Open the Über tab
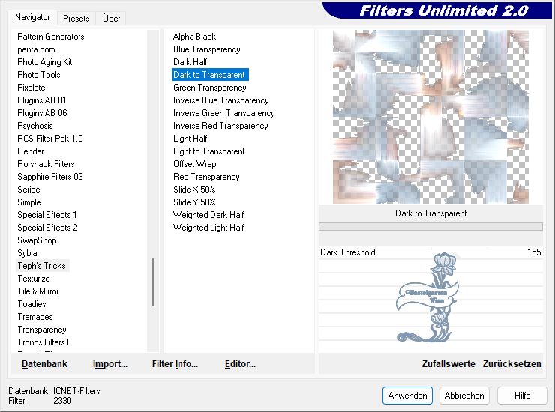Screen dimensions: 555x412 (112, 18)
